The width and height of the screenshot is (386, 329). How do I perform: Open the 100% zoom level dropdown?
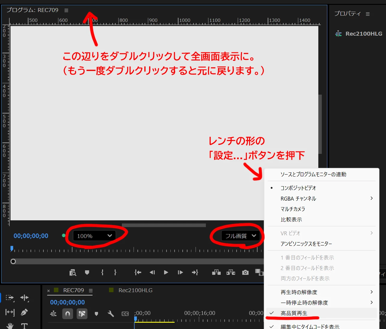(94, 236)
